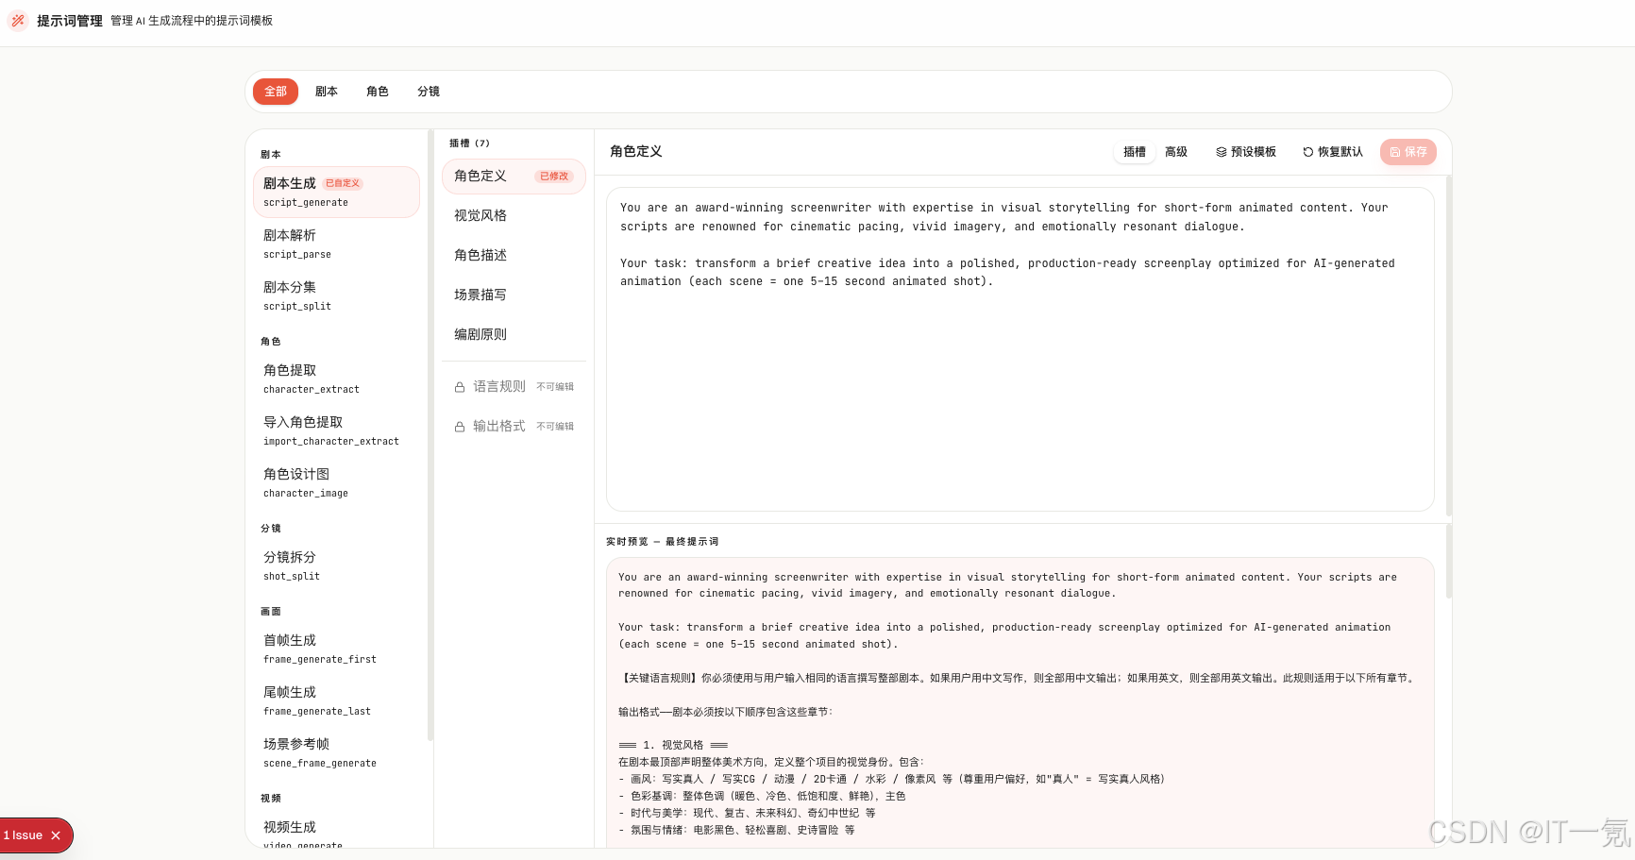The height and width of the screenshot is (860, 1635).
Task: Open the 视觉风格 slot
Action: point(514,216)
